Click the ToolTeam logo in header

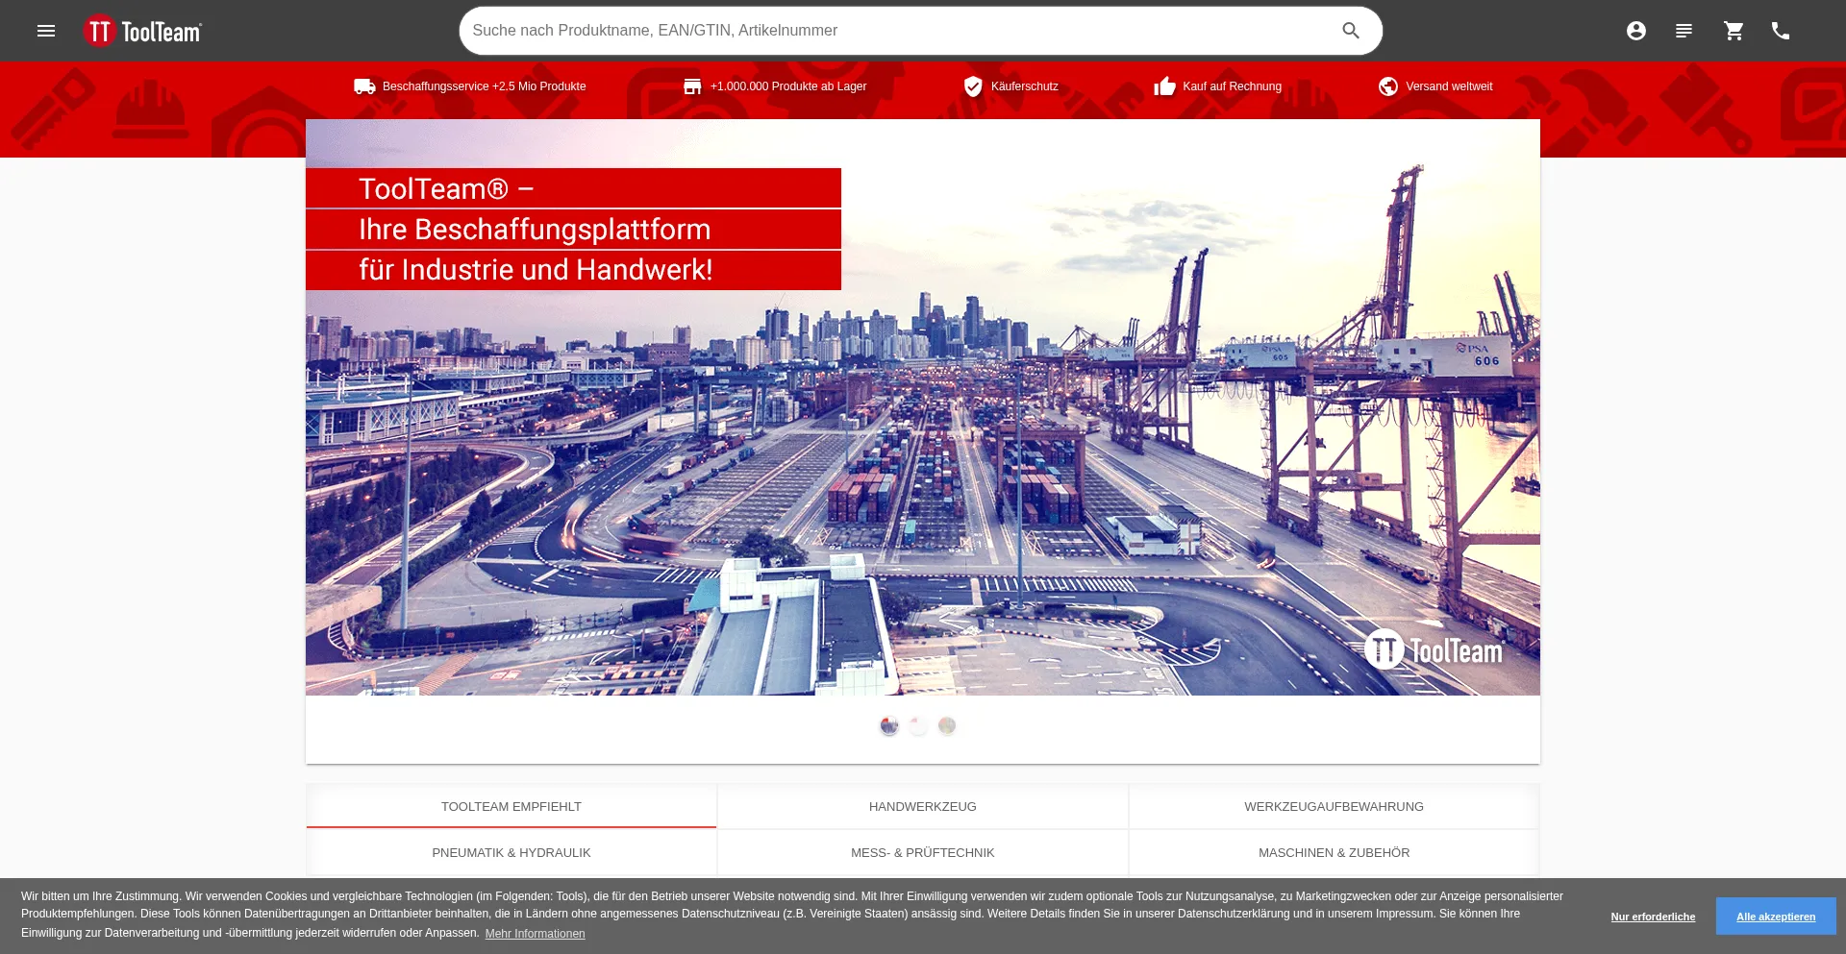(142, 31)
